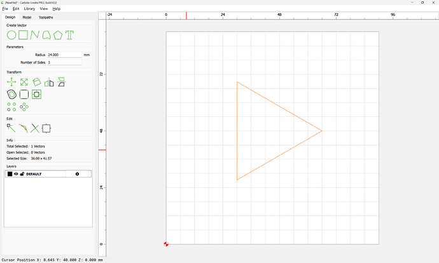The image size is (439, 263).
Task: Switch to the Toolpaths tab
Action: pyautogui.click(x=46, y=17)
